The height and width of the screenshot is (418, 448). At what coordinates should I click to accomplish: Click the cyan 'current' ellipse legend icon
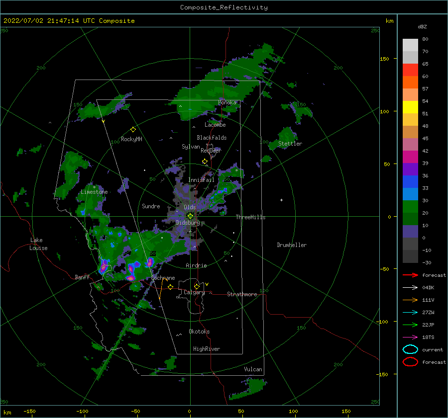410,349
